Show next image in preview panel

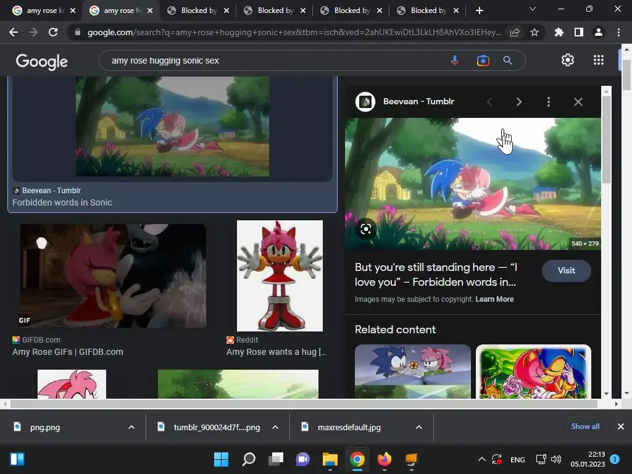[519, 102]
